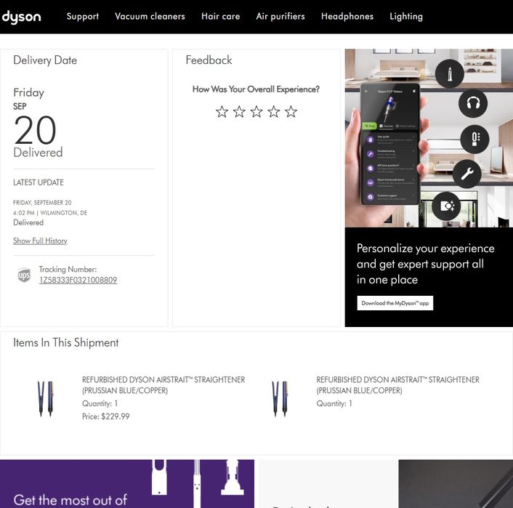Open the Headphones menu
The height and width of the screenshot is (508, 513).
[x=347, y=17]
